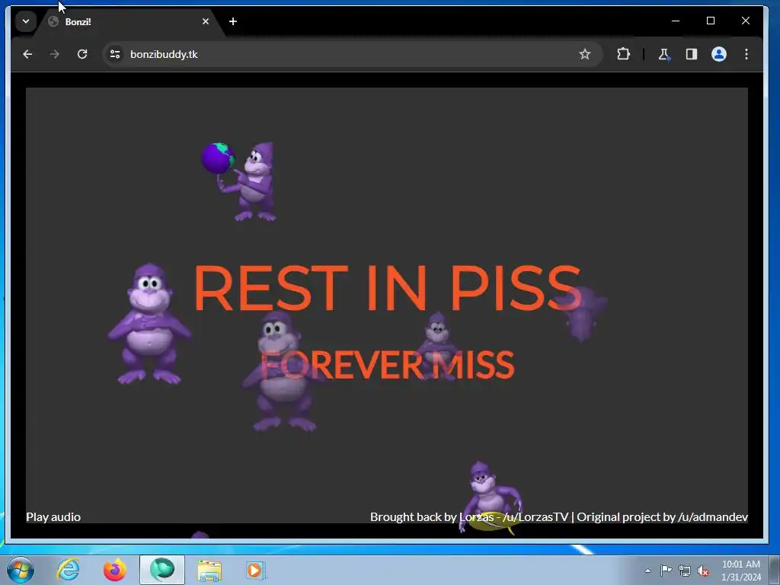
Task: Open the clock showing 10:01 AM
Action: pos(740,571)
